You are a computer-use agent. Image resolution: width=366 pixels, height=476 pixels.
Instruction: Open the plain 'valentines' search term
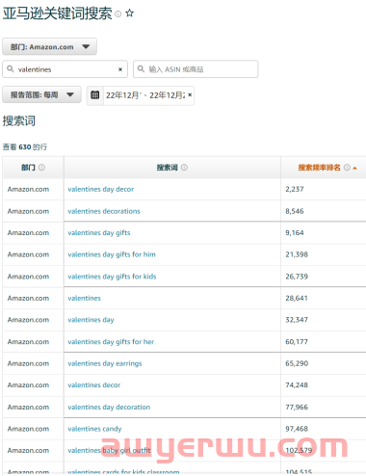[x=84, y=298]
